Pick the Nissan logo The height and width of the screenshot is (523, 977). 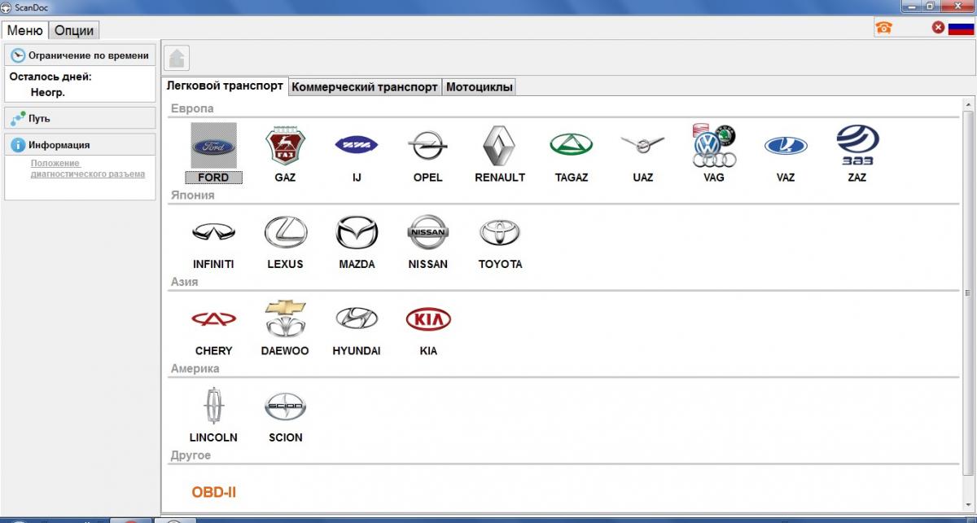click(428, 233)
